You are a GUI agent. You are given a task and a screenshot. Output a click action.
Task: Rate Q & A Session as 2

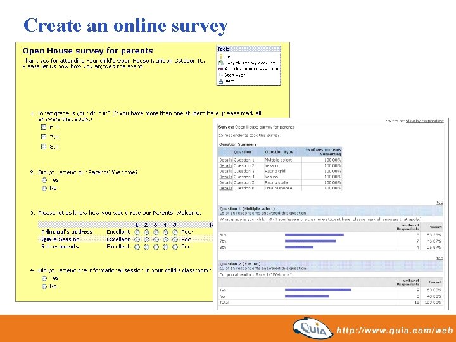[146, 239]
